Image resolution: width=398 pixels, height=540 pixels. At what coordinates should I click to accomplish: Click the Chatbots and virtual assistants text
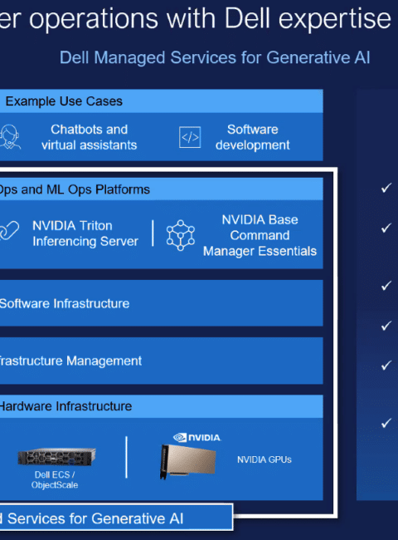coord(89,137)
